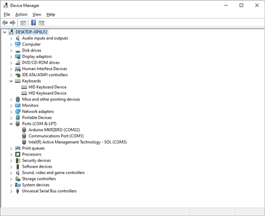Expand the Monitors category chevron
The width and height of the screenshot is (265, 216).
coord(11,105)
